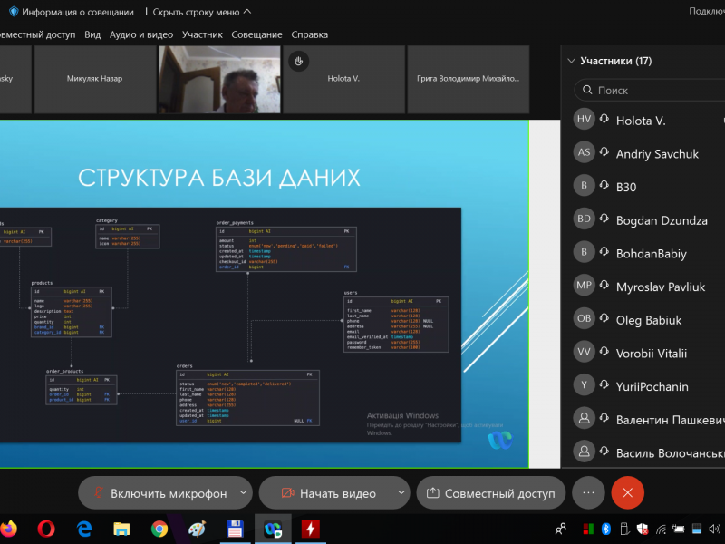Open microphone options dropdown arrow
725x544 pixels.
coord(243,492)
